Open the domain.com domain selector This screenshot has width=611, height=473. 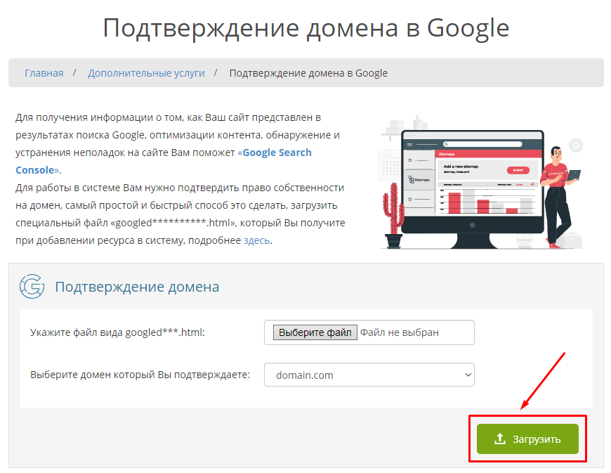tap(369, 375)
